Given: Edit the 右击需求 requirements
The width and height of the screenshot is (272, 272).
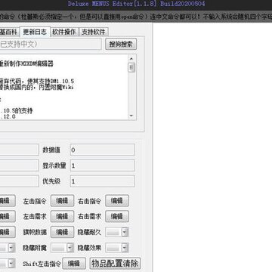Looking at the screenshot, I should [x=117, y=216].
